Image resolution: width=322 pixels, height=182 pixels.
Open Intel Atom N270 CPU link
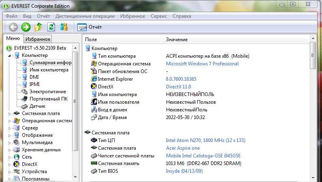(206, 140)
